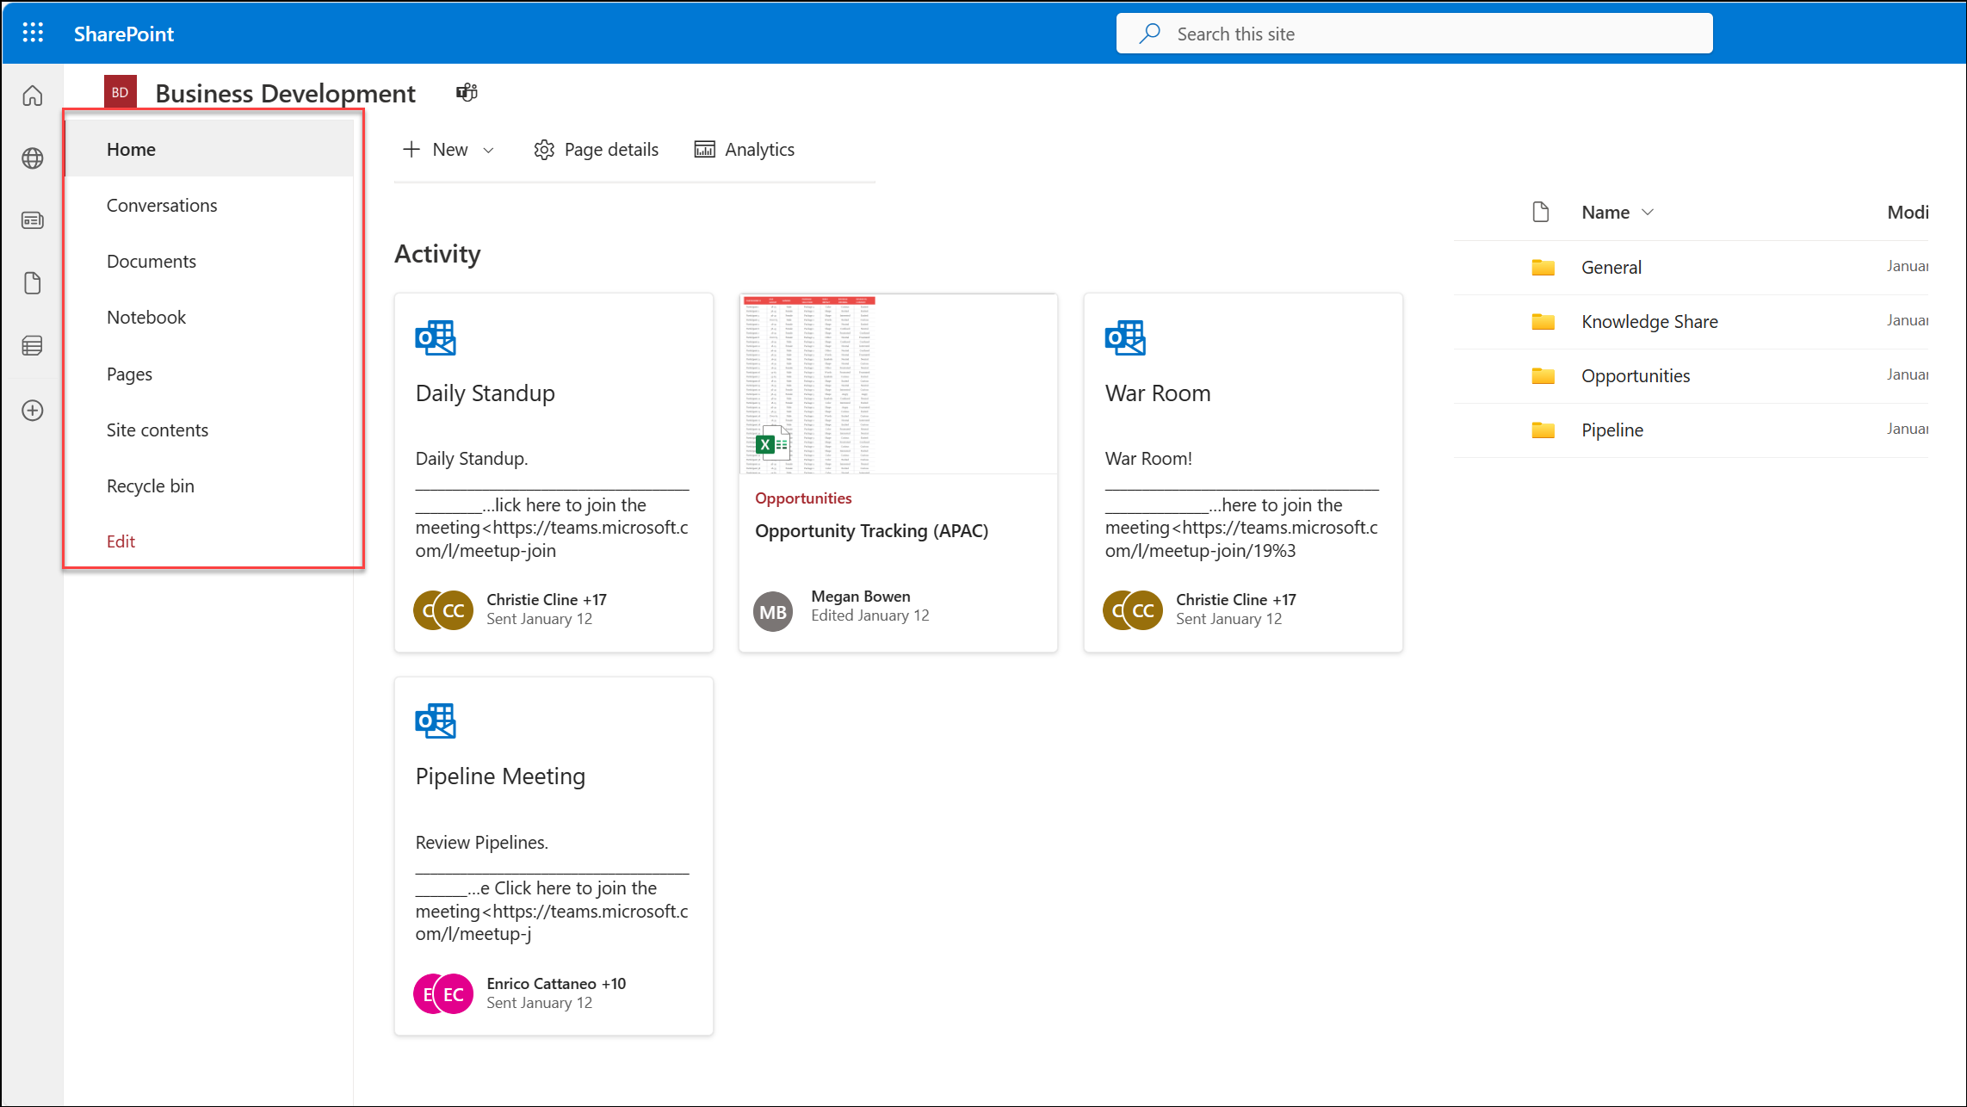Screen dimensions: 1967x1107
Task: Select the Knowledge Share folder
Action: (x=1649, y=320)
